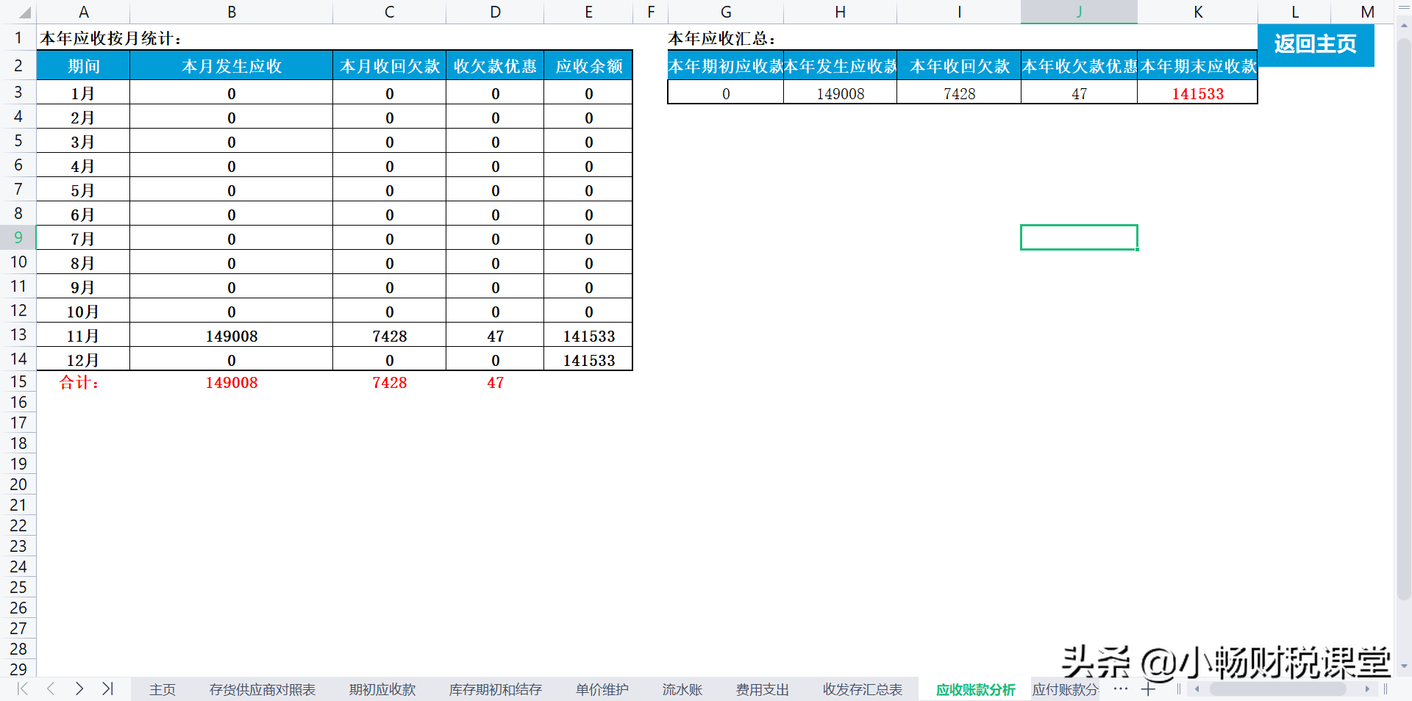Viewport: 1412px width, 701px height.
Task: Open the 流水账 sheet
Action: [x=681, y=689]
